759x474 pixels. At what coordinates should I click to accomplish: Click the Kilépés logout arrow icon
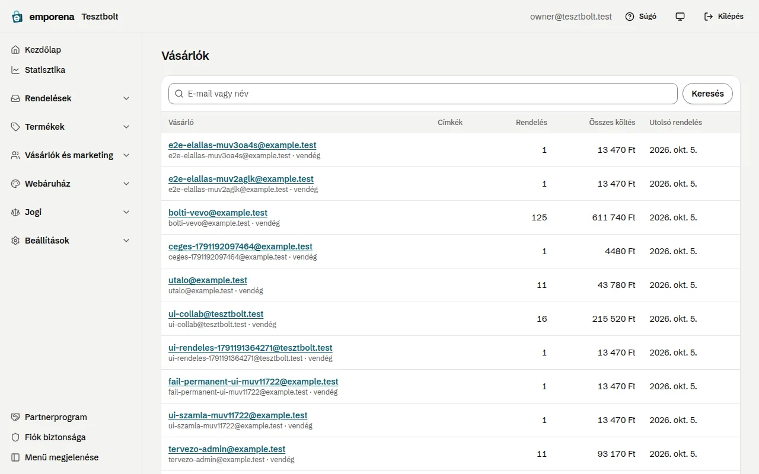click(x=709, y=17)
